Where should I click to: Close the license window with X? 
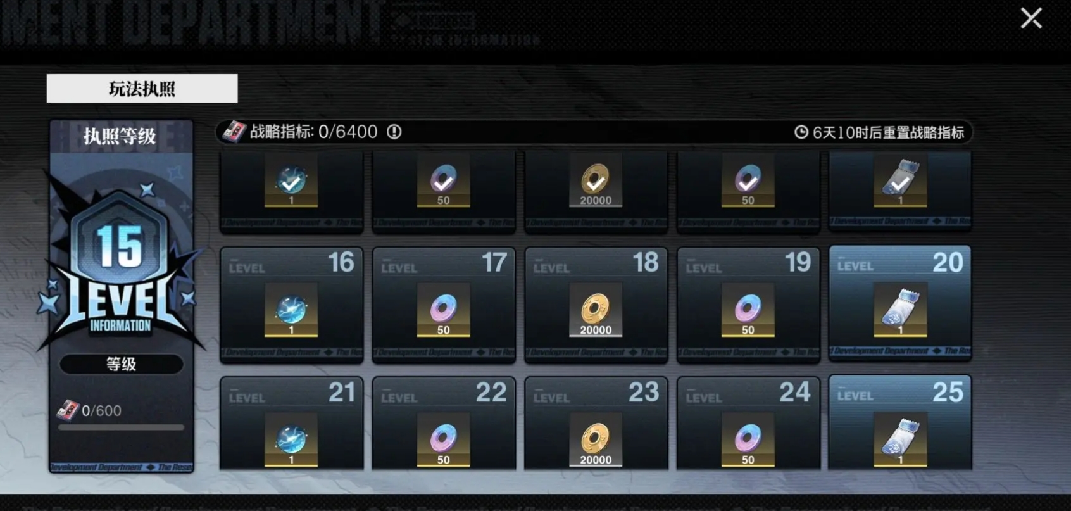[1031, 18]
